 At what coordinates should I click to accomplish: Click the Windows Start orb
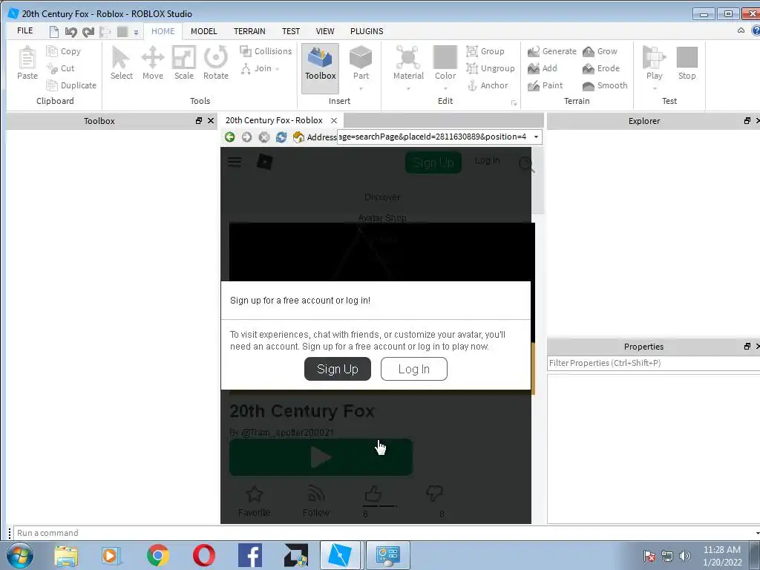pyautogui.click(x=20, y=555)
